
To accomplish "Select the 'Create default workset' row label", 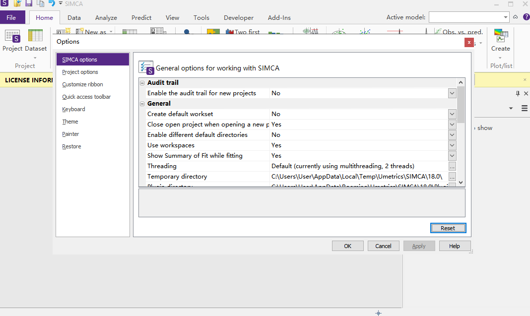I will tap(180, 114).
